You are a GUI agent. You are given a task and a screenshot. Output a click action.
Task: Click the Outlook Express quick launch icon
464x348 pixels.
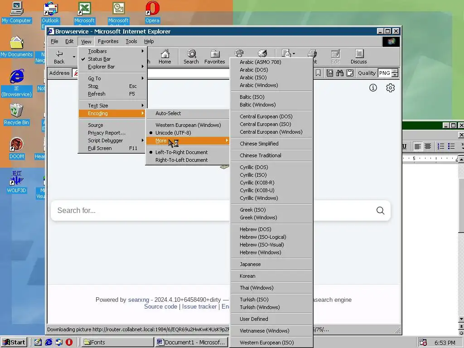coord(59,342)
